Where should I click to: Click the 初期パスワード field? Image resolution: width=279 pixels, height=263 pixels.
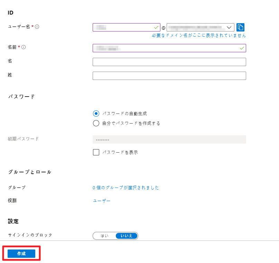click(169, 139)
